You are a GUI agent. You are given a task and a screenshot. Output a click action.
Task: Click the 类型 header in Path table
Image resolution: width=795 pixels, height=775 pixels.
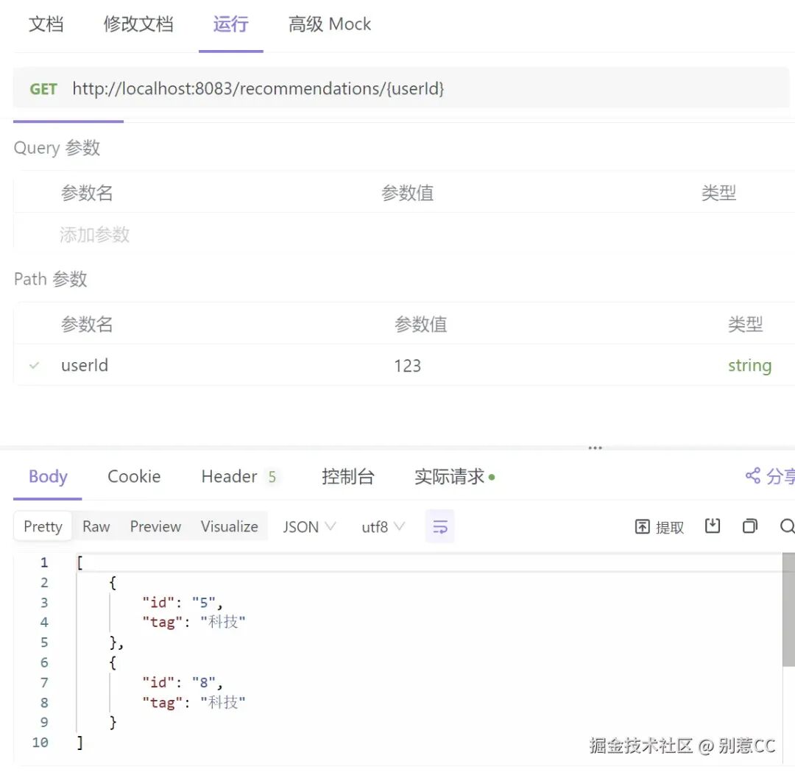(x=745, y=324)
